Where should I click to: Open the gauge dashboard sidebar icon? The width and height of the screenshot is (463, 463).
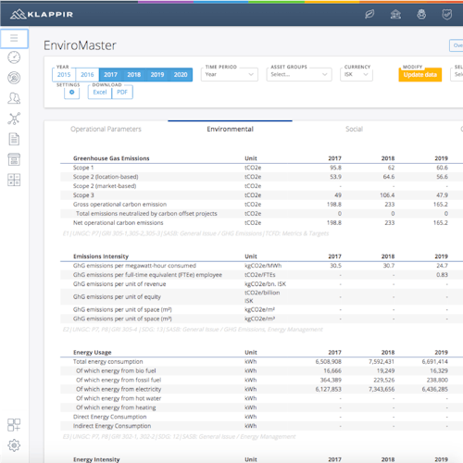pyautogui.click(x=14, y=57)
